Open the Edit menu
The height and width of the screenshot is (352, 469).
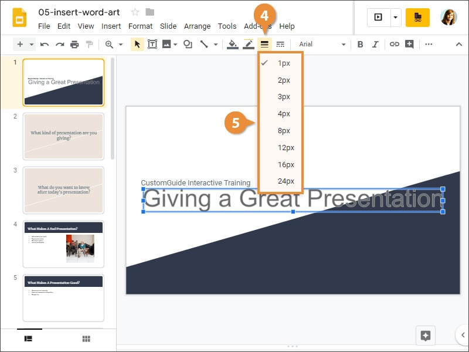(x=64, y=26)
